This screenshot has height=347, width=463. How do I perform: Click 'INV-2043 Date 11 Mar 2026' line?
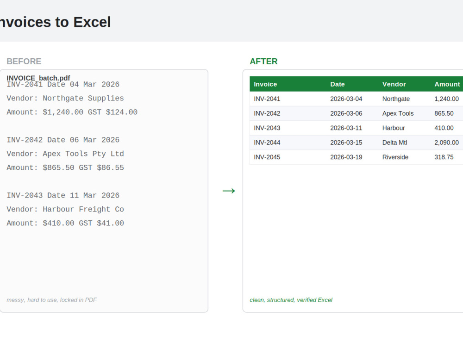(x=63, y=195)
